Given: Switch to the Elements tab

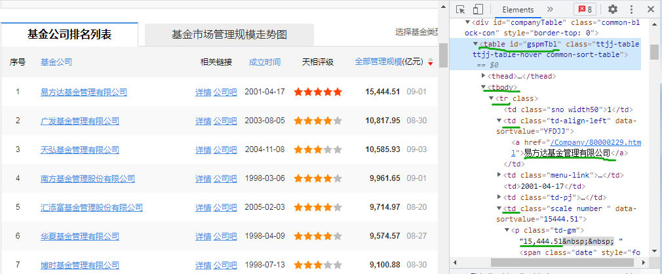Looking at the screenshot, I should tap(518, 10).
